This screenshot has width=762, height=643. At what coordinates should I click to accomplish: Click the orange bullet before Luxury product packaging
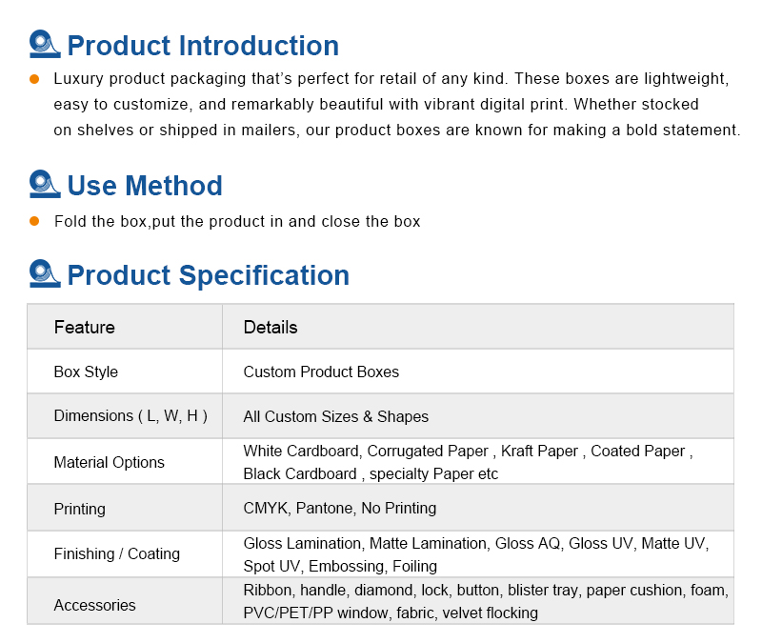pos(34,79)
